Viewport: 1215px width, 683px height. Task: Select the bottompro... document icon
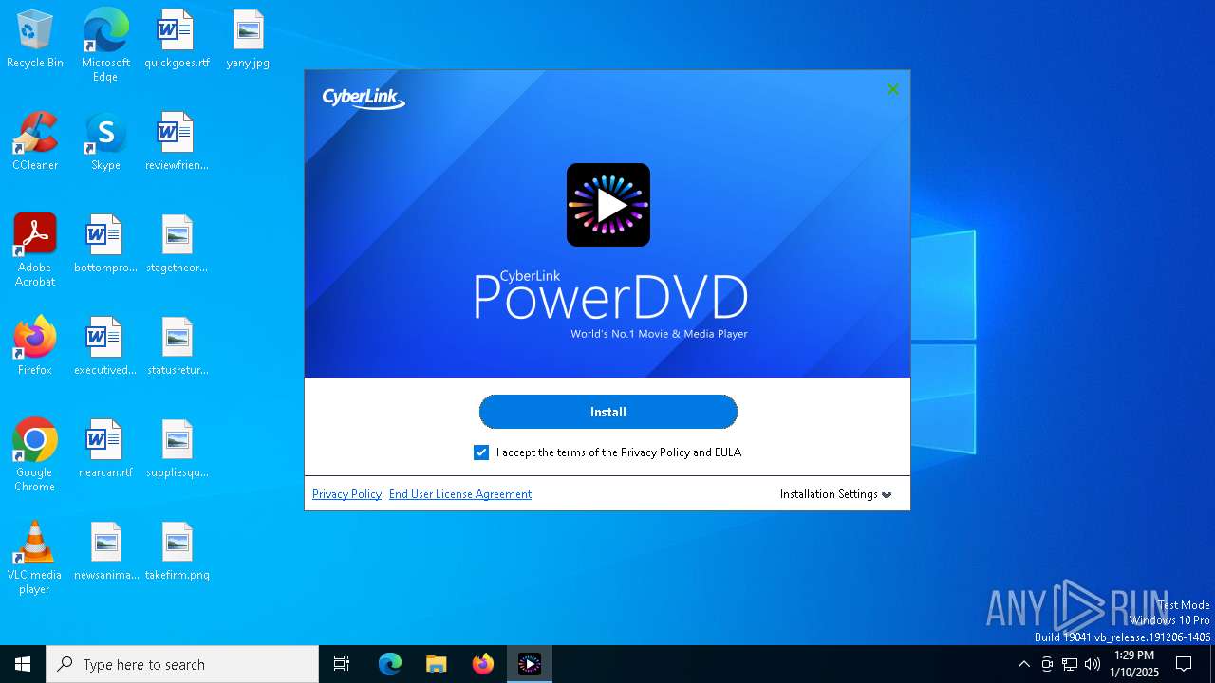click(105, 245)
